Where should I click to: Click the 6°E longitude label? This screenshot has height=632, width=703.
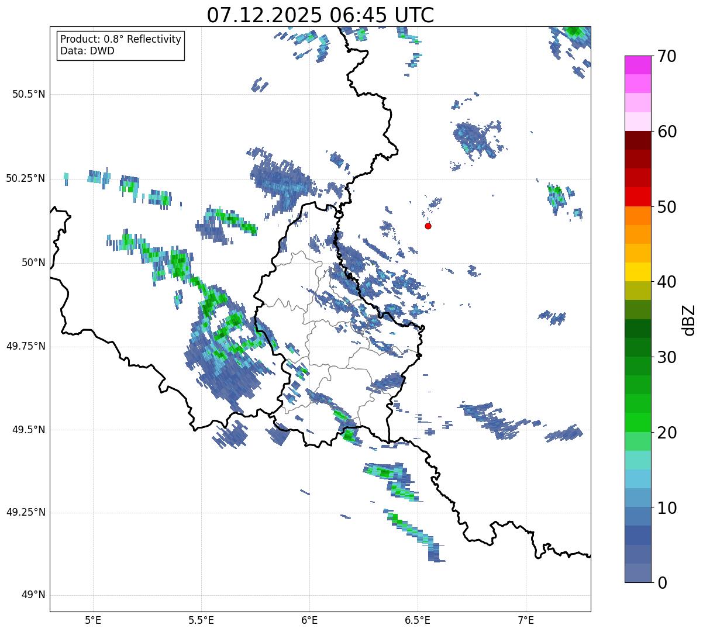pyautogui.click(x=309, y=620)
